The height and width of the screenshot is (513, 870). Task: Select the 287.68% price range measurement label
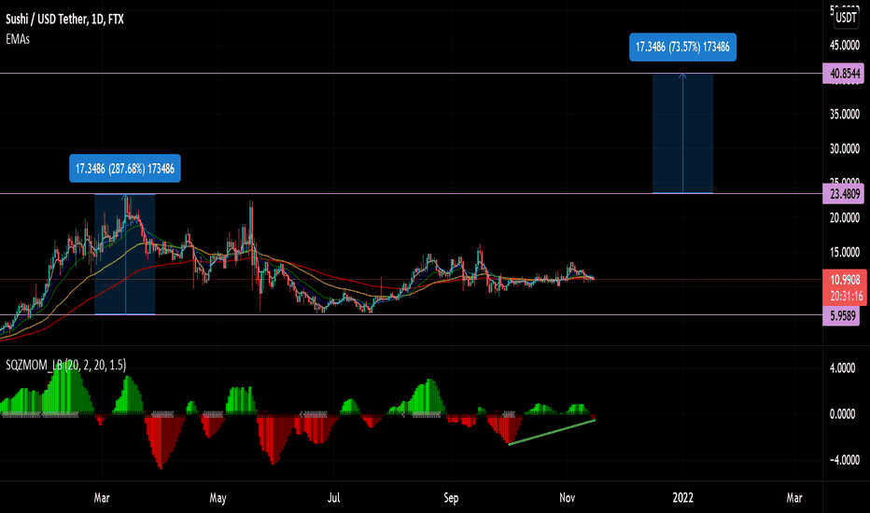[x=125, y=169]
